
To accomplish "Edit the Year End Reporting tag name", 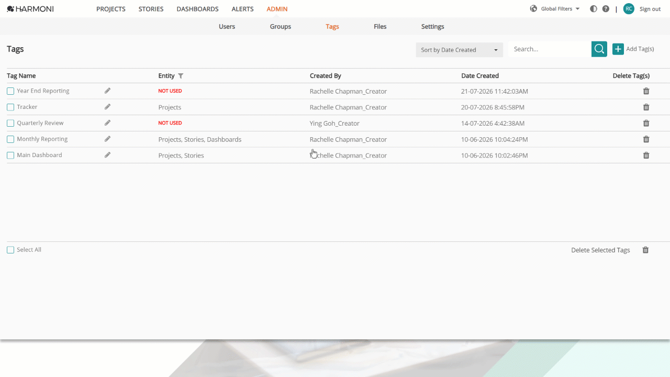I will (107, 91).
